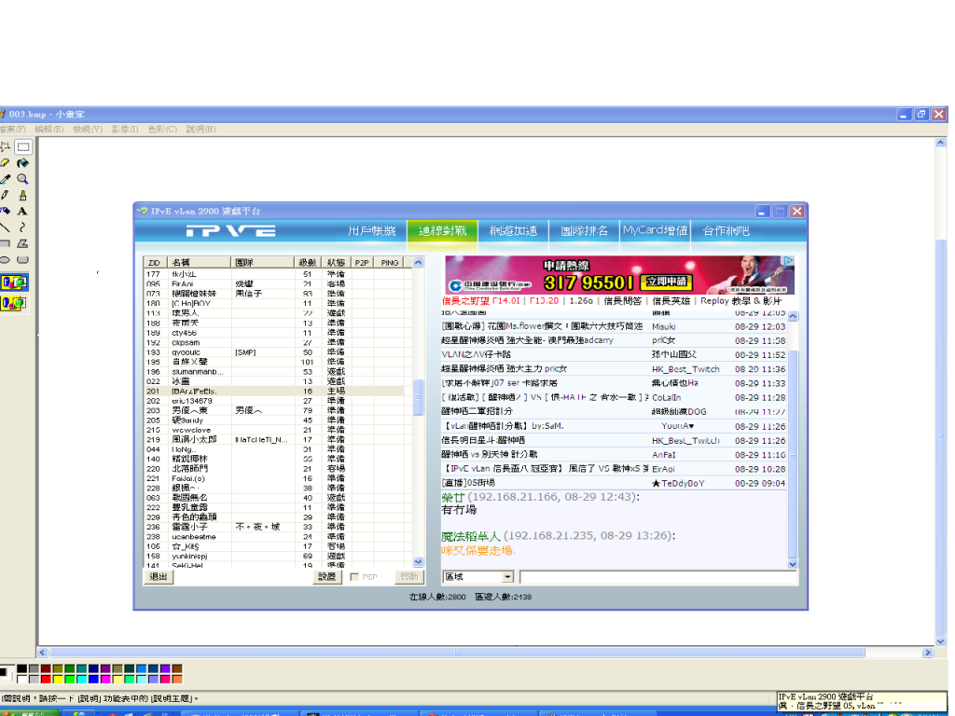This screenshot has width=955, height=716.
Task: Open the 編輯(E) menu
Action: (49, 129)
